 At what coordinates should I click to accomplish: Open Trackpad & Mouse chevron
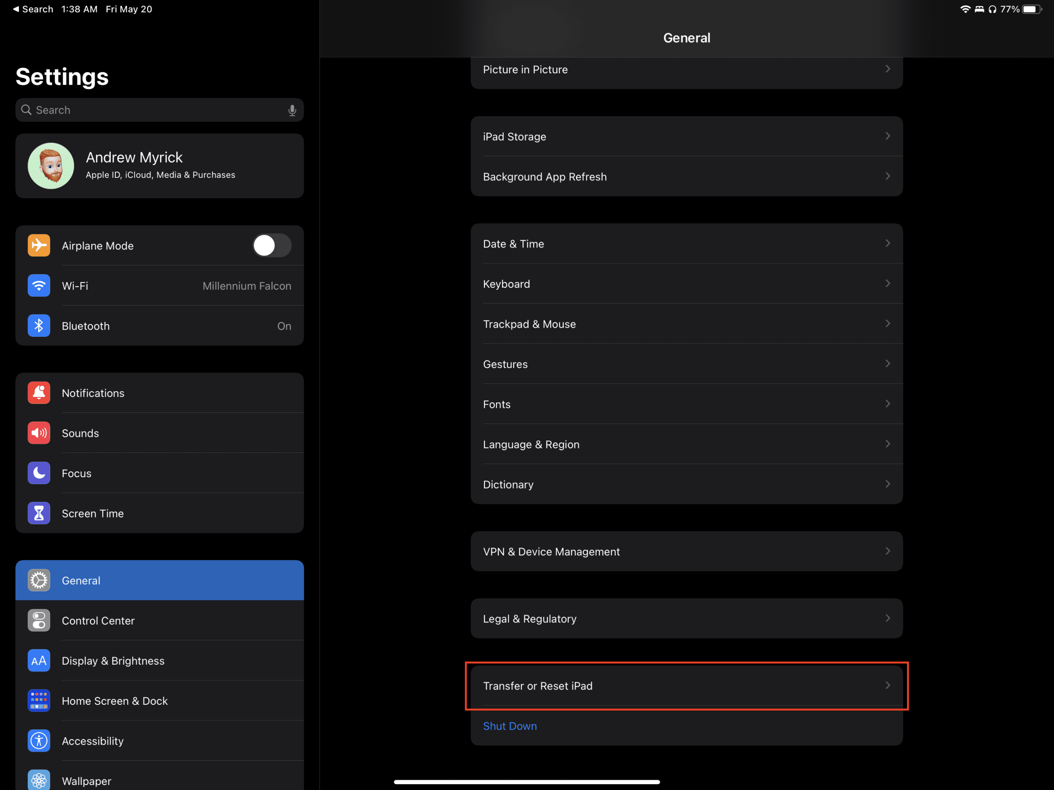point(887,324)
